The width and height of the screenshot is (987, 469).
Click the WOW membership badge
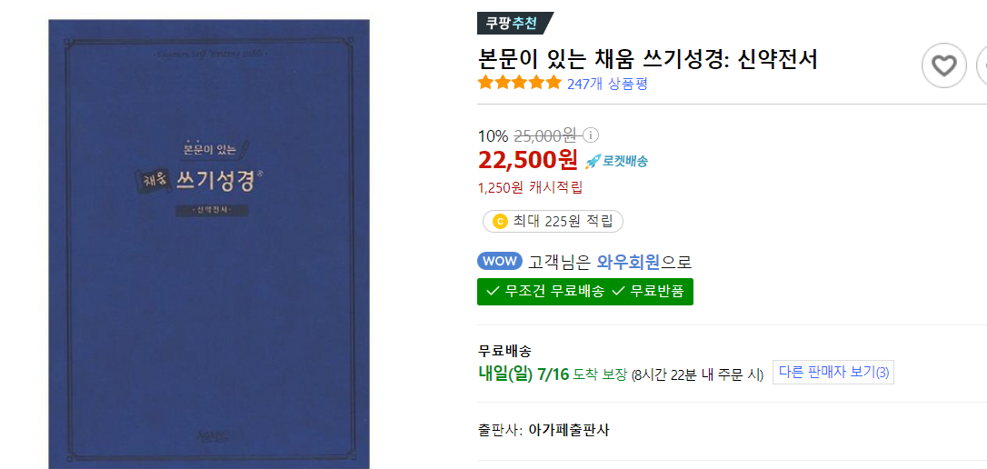[501, 261]
